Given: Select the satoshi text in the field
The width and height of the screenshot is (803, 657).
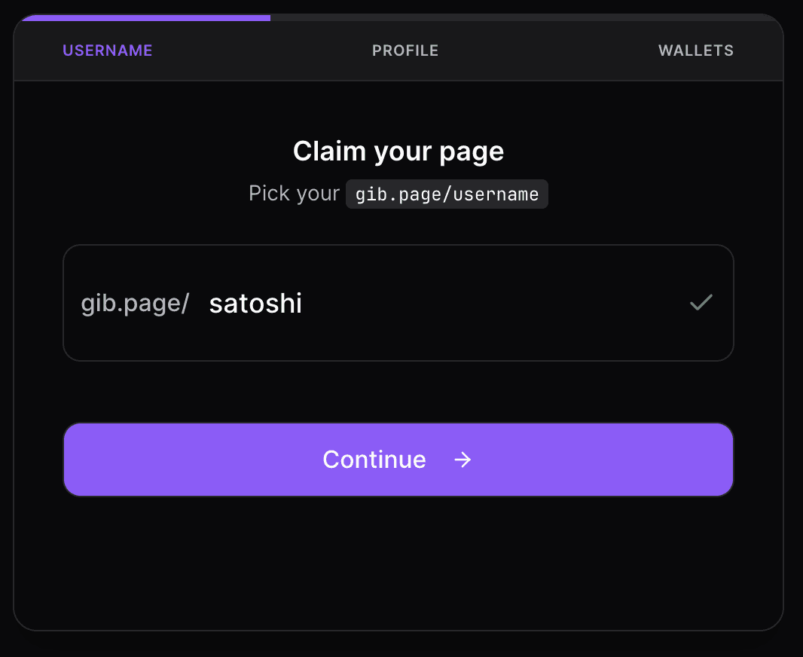Looking at the screenshot, I should 255,303.
